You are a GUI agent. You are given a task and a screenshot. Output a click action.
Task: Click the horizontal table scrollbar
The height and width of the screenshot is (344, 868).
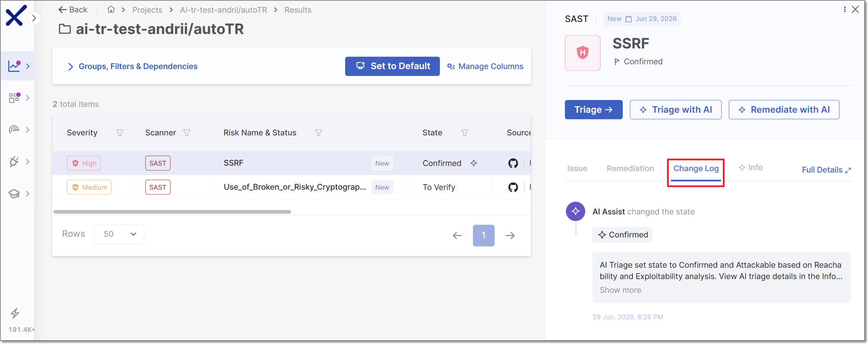click(x=172, y=212)
